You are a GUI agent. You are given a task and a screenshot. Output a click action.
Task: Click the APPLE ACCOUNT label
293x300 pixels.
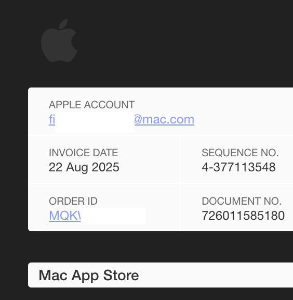[91, 105]
